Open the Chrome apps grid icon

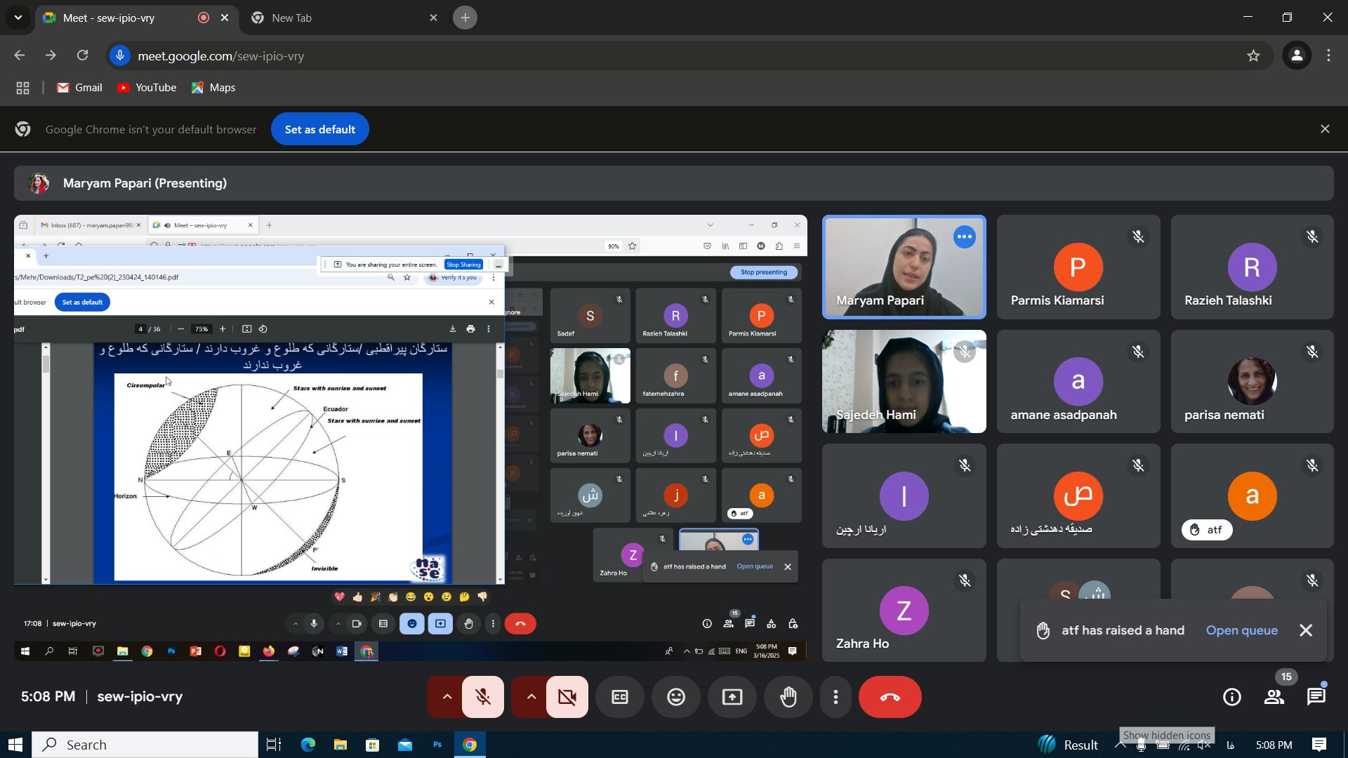(22, 88)
